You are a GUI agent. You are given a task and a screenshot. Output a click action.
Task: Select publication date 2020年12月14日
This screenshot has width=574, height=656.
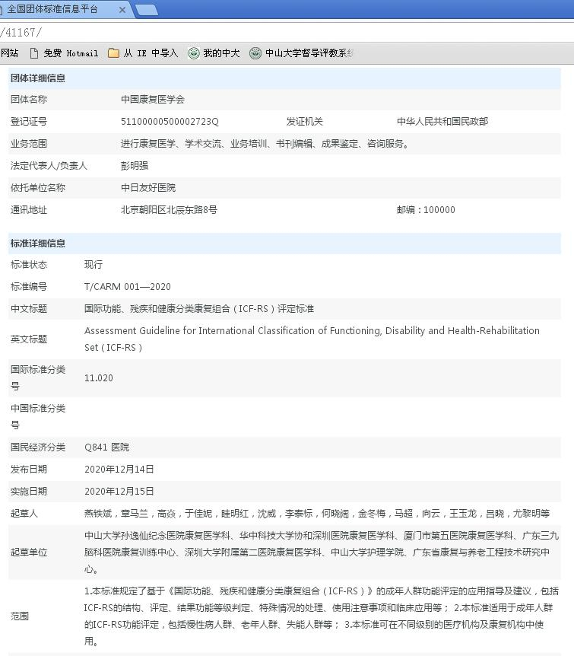pos(119,470)
